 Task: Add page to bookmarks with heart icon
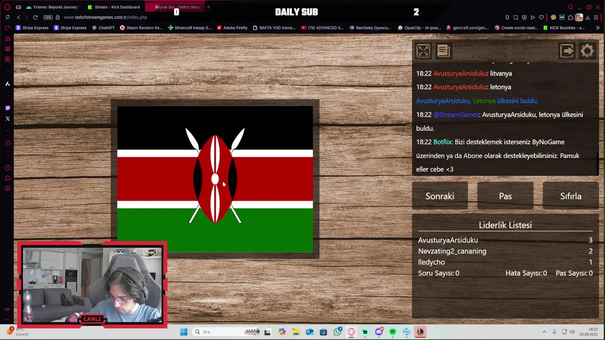541,17
